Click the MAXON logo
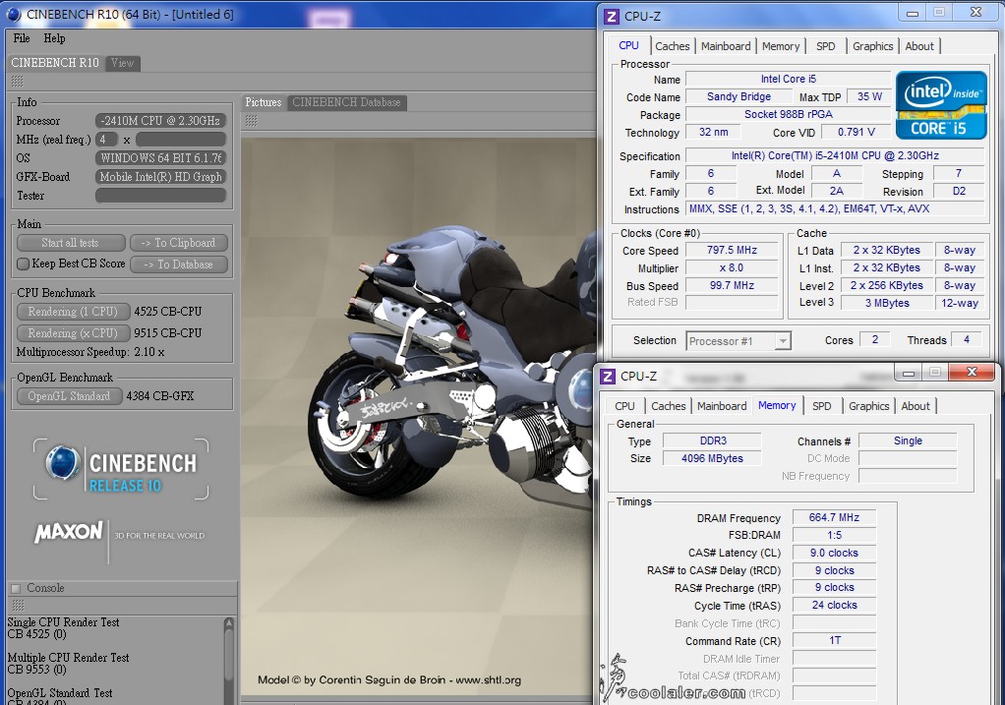 (x=69, y=532)
